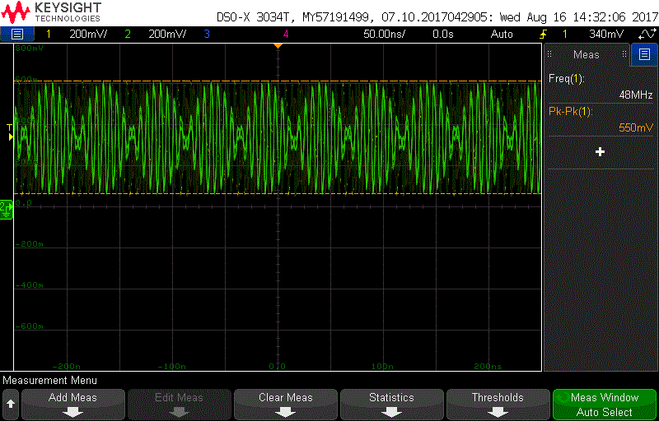Click the plus icon to add measurement
This screenshot has height=421, width=659.
[x=601, y=152]
